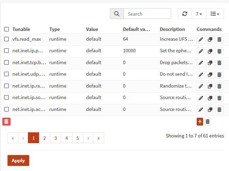
Task: Click the search magnifier icon
Action: pyautogui.click(x=117, y=14)
